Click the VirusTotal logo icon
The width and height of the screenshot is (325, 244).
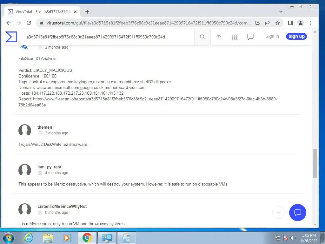click(x=11, y=37)
